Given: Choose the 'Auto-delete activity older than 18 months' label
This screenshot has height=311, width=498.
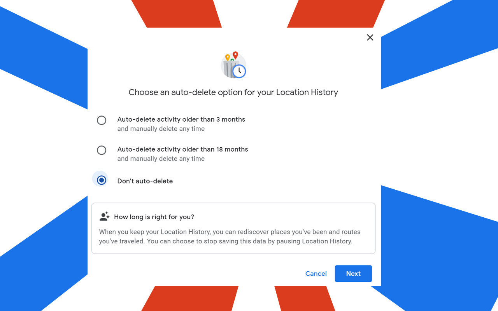Looking at the screenshot, I should pyautogui.click(x=183, y=149).
